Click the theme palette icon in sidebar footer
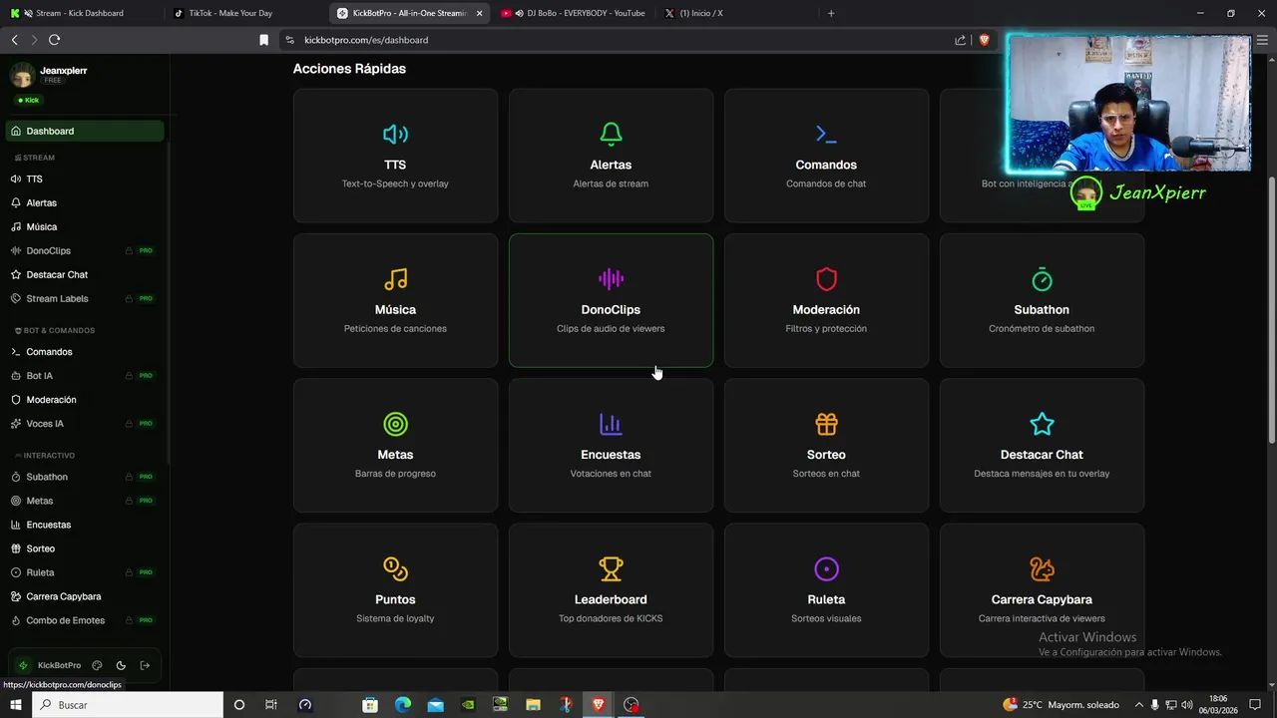Screen dimensions: 1277x718 (97, 665)
